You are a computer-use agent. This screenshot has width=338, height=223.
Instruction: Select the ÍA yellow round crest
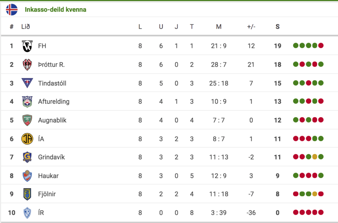(x=27, y=139)
